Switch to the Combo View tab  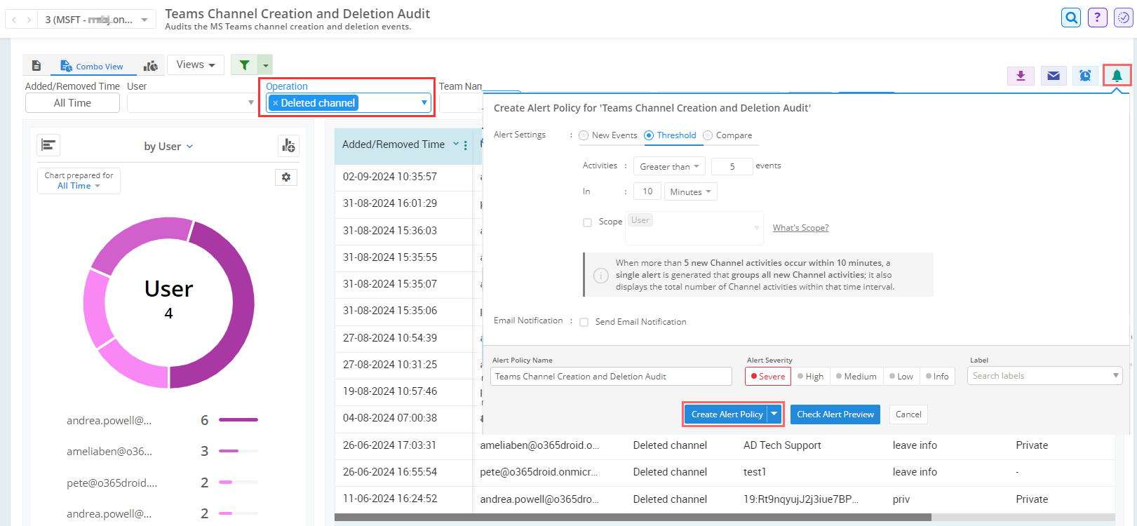click(x=92, y=66)
